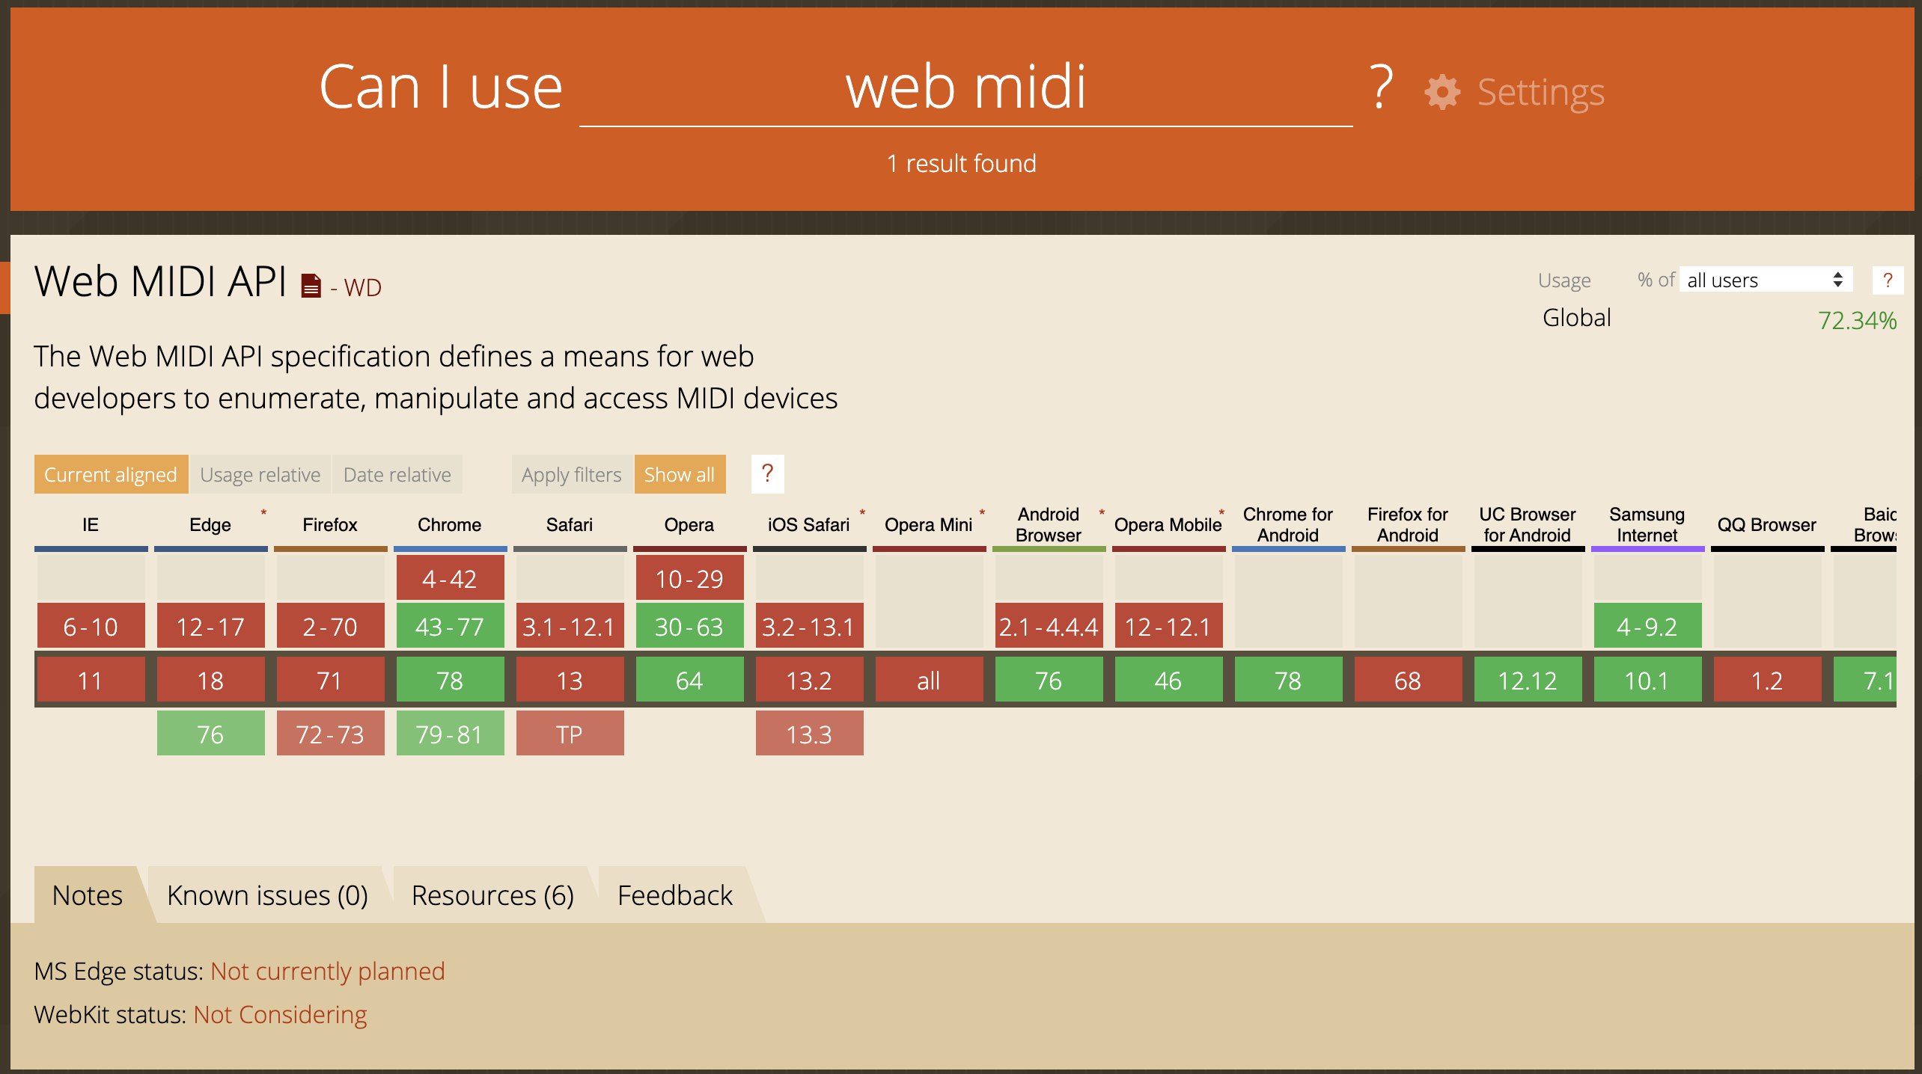Click the Firefox 2-70 cell
Viewport: 1922px width, 1074px height.
click(330, 626)
